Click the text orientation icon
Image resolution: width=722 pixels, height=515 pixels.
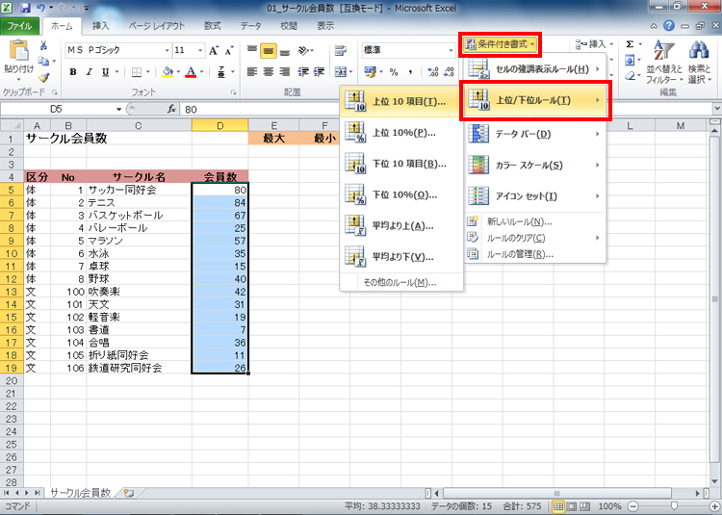(x=304, y=50)
